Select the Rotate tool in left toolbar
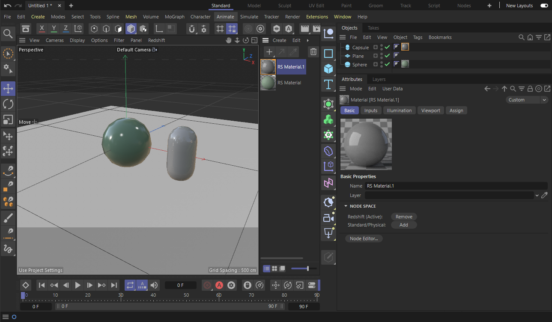Viewport: 552px width, 322px height. click(x=8, y=104)
